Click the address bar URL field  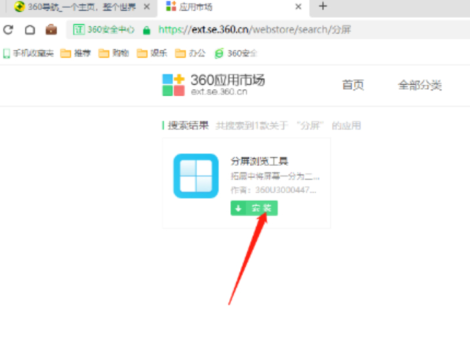point(255,29)
